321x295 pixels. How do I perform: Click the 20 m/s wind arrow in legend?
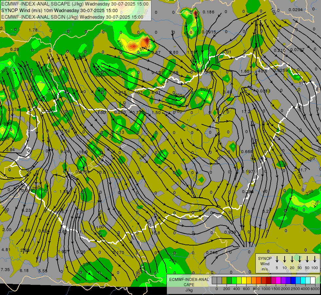coord(292,259)
